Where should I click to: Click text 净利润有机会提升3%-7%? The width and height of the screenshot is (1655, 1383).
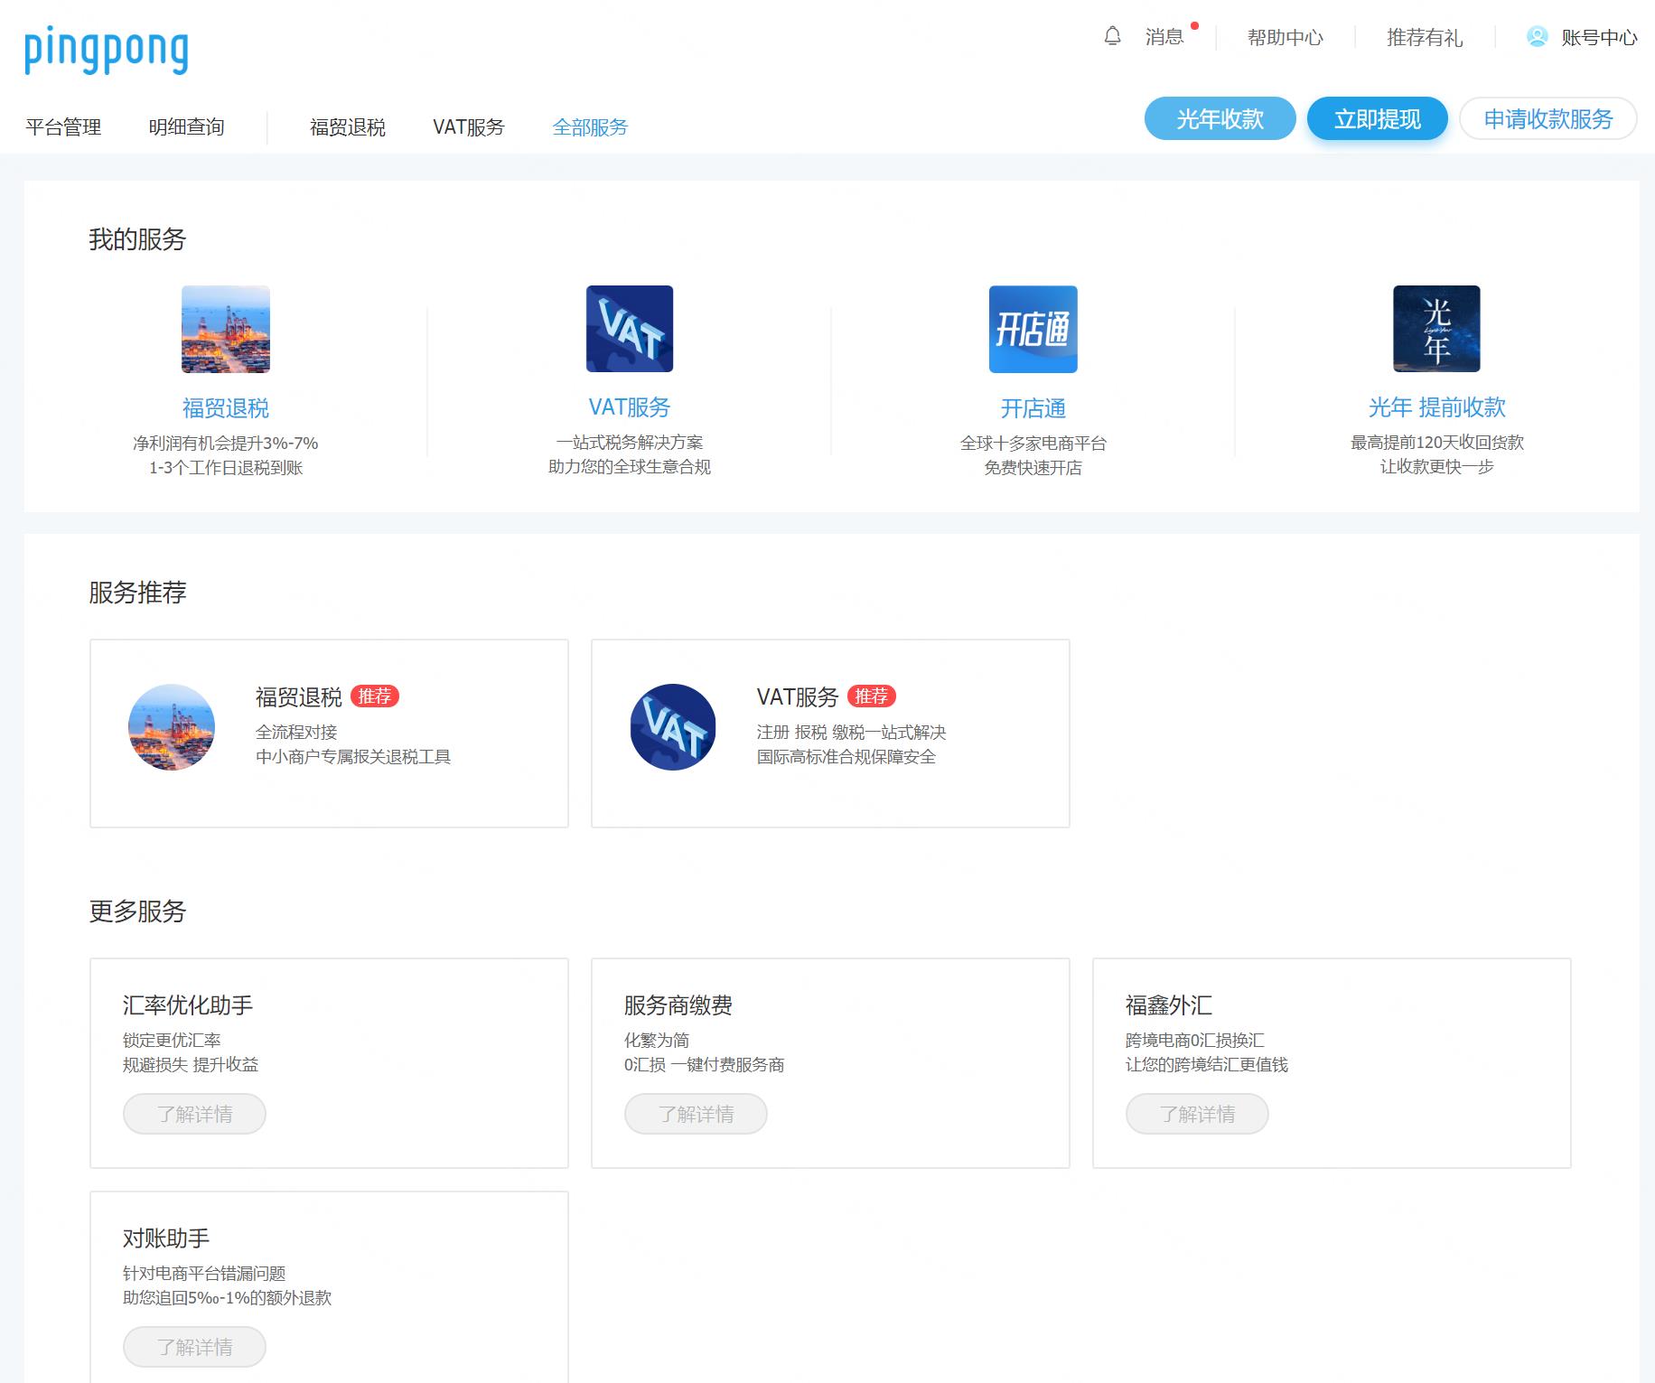coord(226,444)
